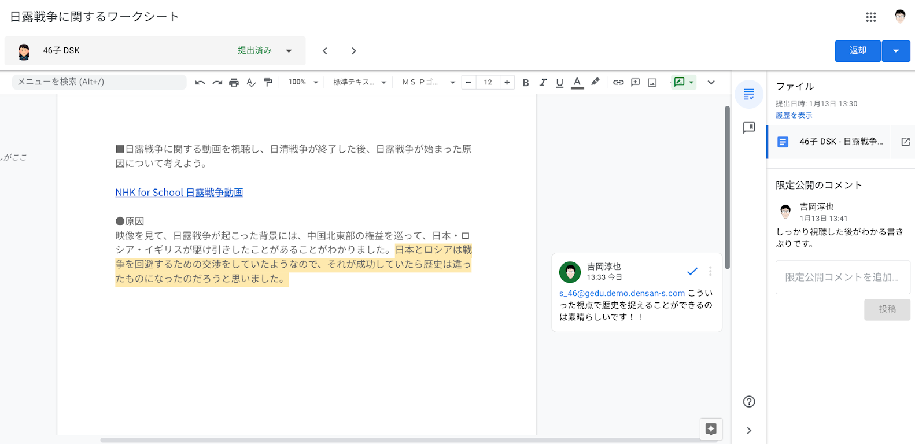Click the suggesting mode icon

pos(679,82)
